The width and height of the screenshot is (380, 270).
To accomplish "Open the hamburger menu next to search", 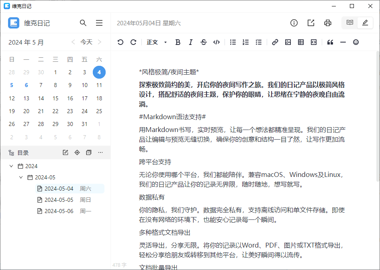I will [99, 23].
